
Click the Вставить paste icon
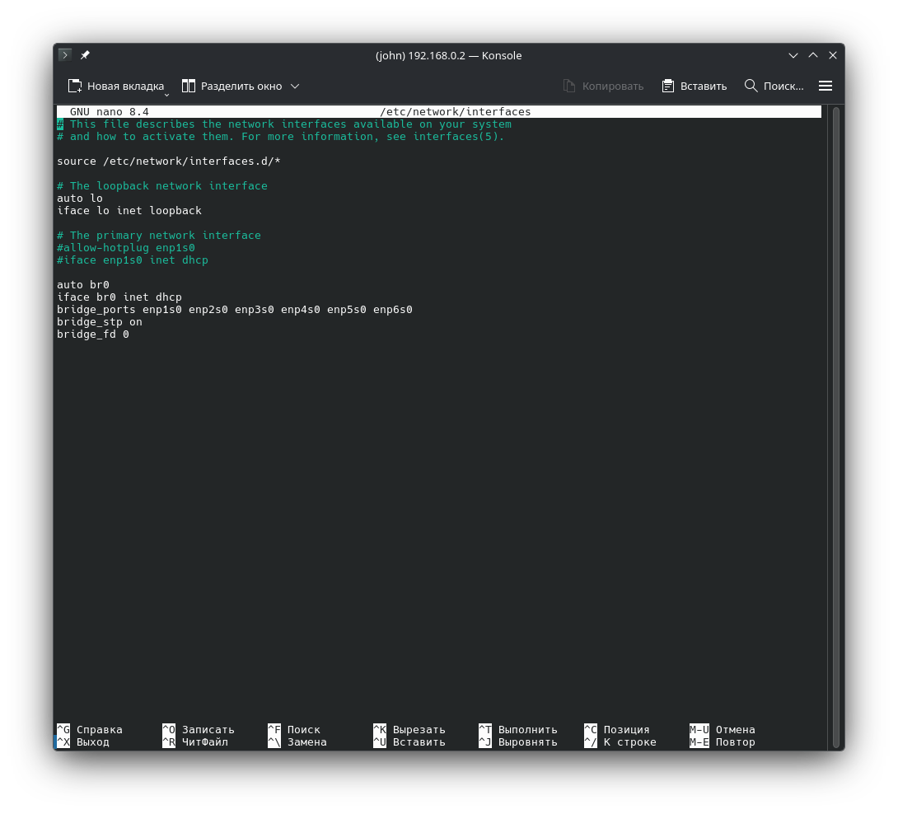668,86
